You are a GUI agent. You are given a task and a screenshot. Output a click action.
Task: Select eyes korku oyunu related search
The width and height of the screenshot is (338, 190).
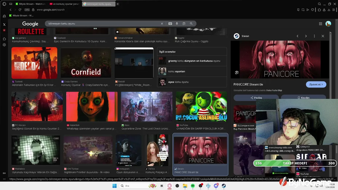tap(192, 82)
